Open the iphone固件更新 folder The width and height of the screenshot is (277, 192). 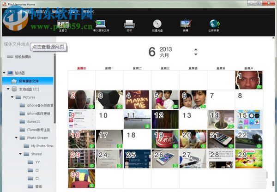[35, 114]
